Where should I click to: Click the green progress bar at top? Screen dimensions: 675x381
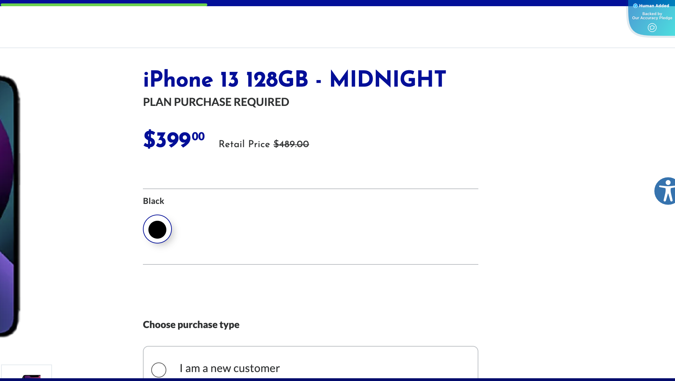(x=103, y=4)
